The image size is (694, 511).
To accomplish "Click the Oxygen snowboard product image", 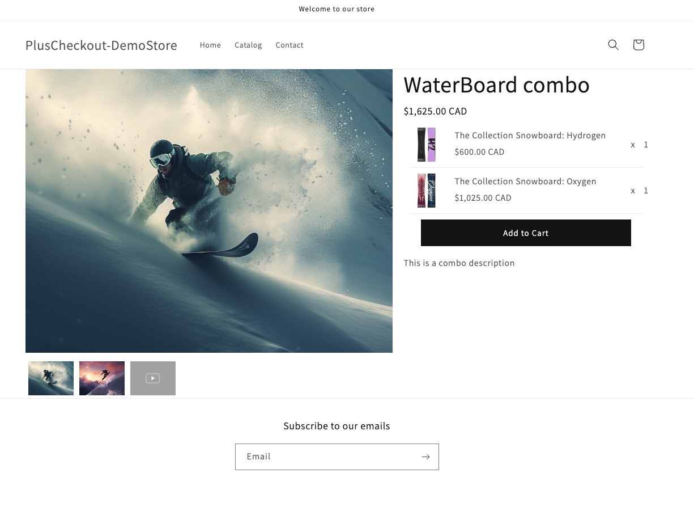I will click(427, 191).
